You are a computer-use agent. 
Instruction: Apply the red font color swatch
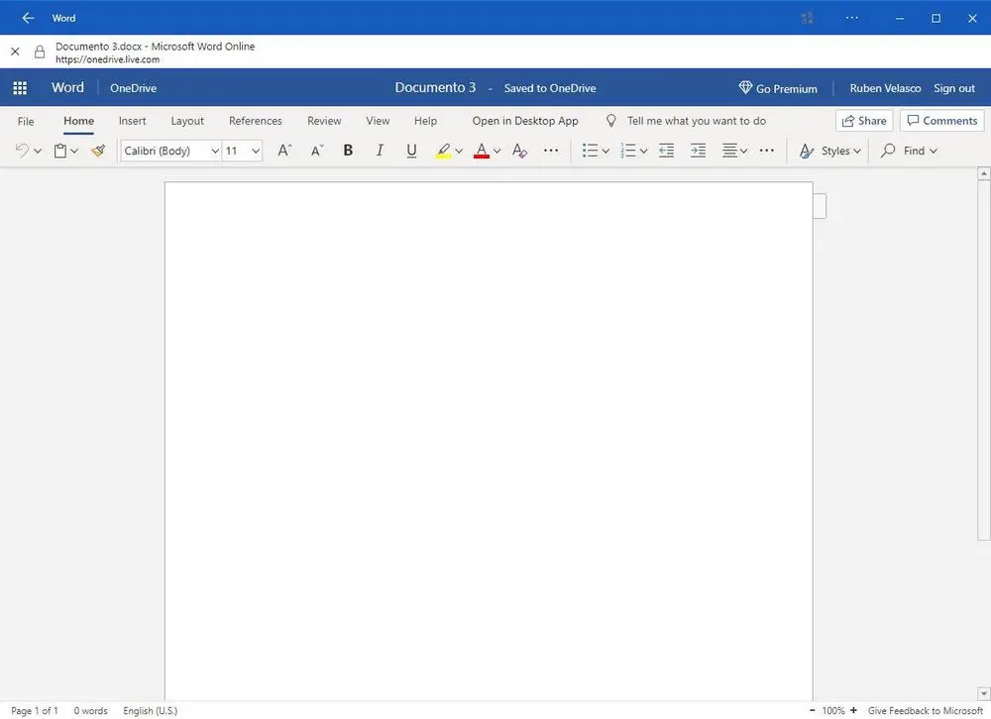pos(482,151)
